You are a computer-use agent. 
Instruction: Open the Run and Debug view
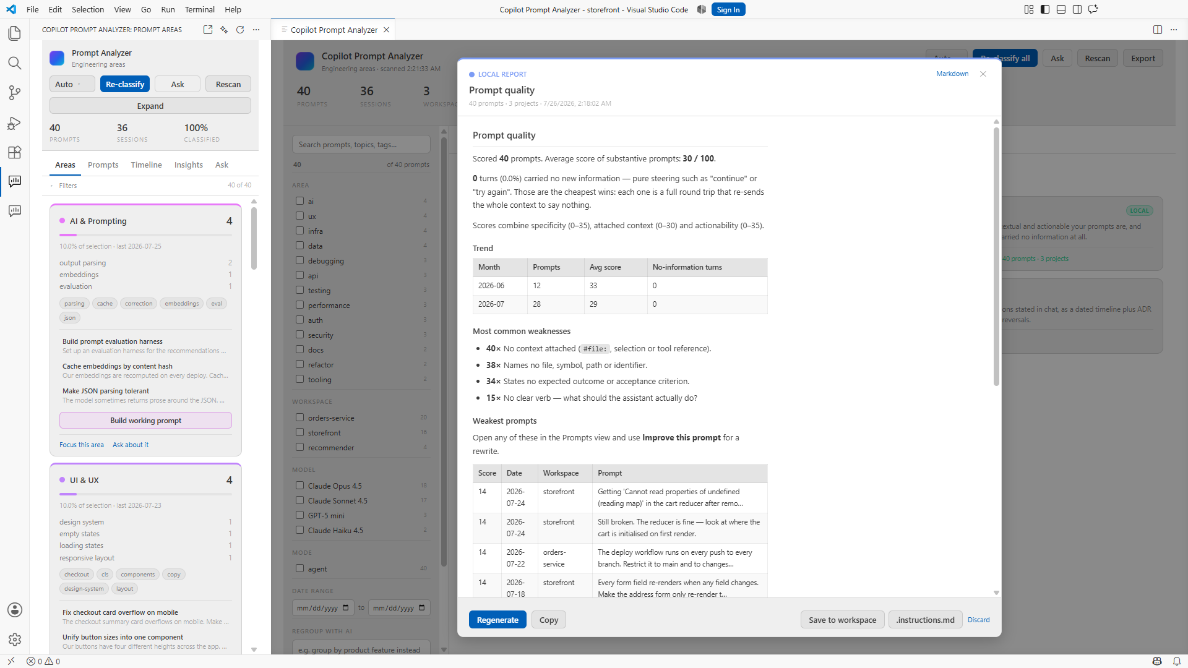(14, 123)
